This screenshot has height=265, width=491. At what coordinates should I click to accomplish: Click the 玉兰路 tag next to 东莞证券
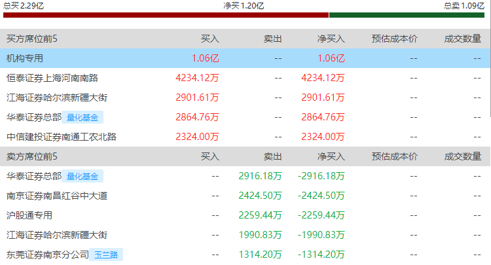pos(107,255)
